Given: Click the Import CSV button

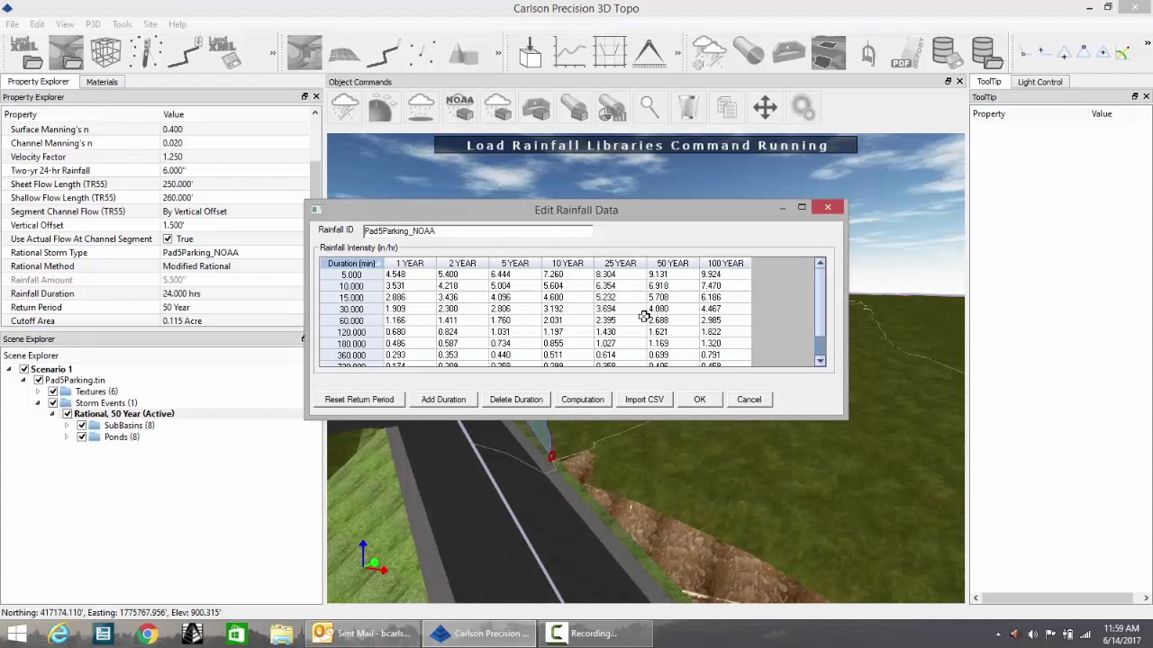Looking at the screenshot, I should pos(644,400).
